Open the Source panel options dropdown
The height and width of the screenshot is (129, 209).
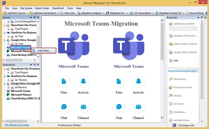[31, 18]
